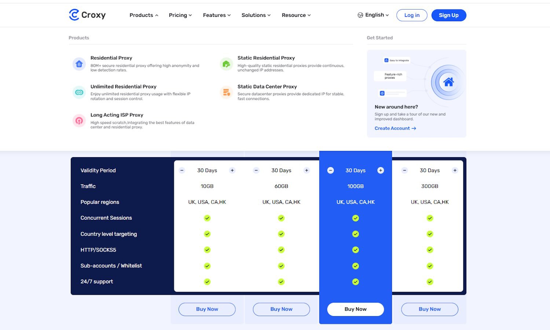This screenshot has width=550, height=330.
Task: Click the Log in button
Action: 412,15
